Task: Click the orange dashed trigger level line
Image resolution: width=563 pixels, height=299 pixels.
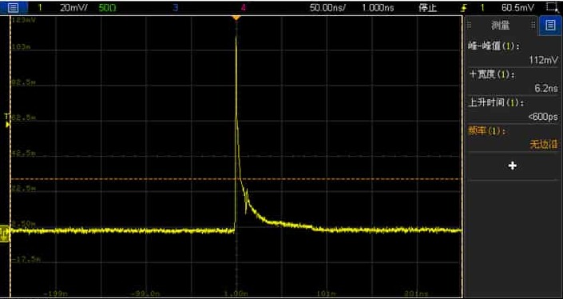Action: (x=236, y=178)
